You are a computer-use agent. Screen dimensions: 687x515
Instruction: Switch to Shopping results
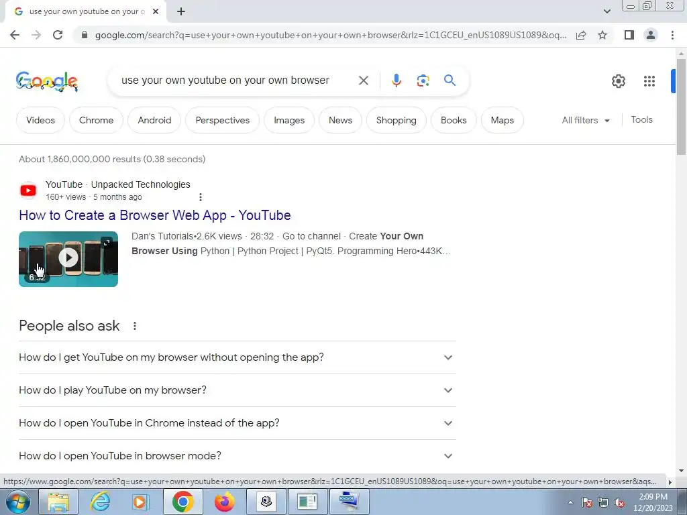click(396, 120)
